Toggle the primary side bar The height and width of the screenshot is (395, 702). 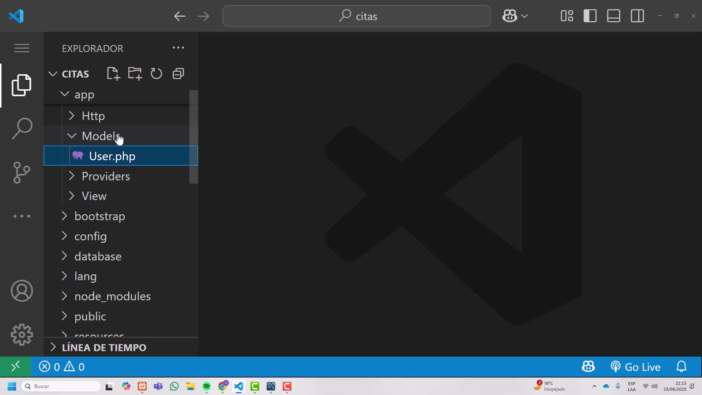(590, 16)
